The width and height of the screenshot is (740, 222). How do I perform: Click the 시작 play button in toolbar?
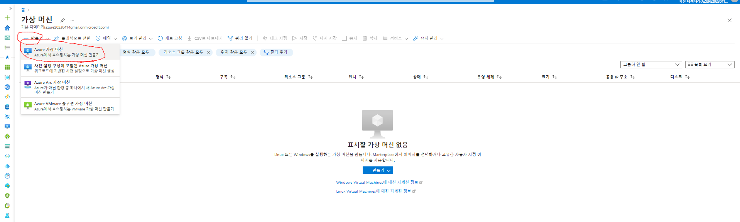point(300,38)
